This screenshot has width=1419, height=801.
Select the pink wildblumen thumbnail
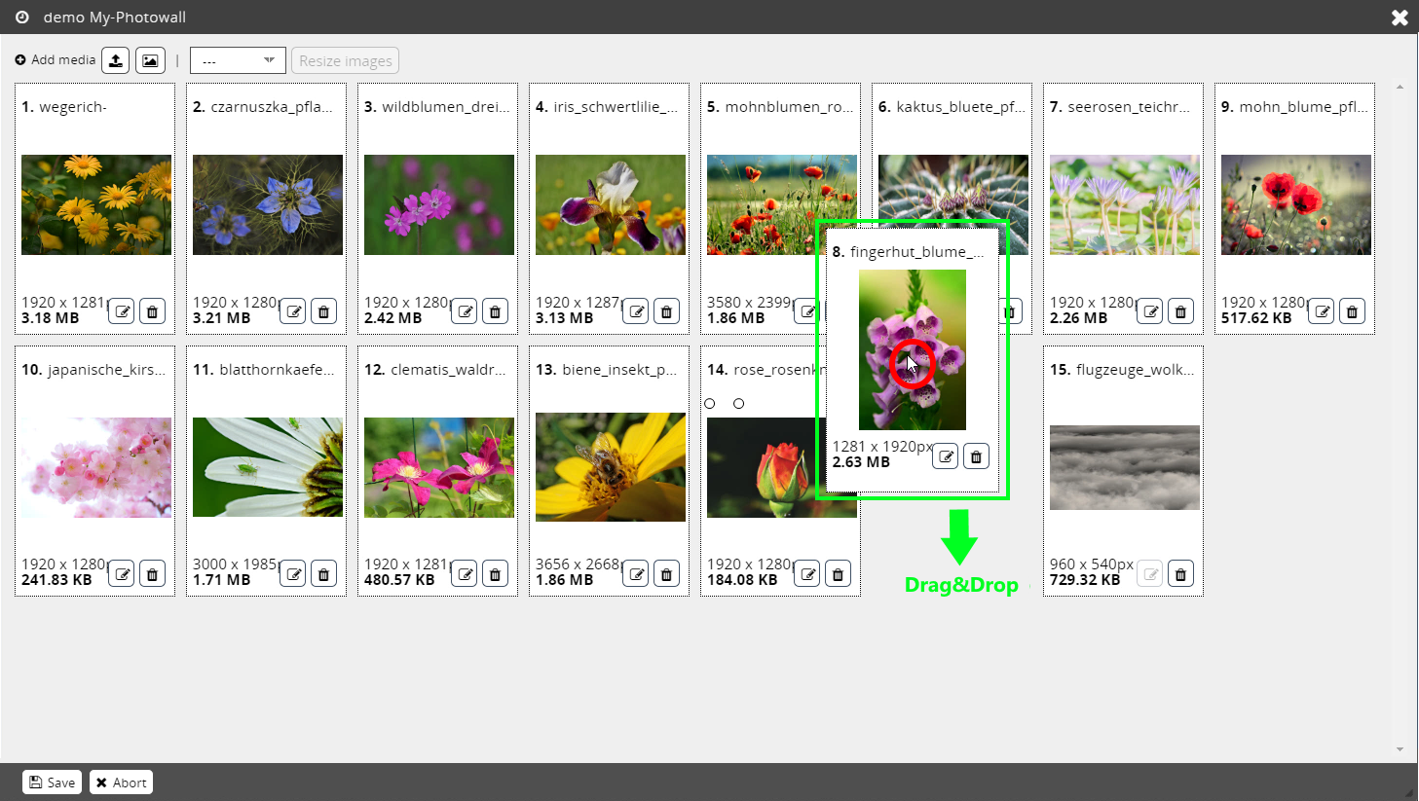point(439,204)
